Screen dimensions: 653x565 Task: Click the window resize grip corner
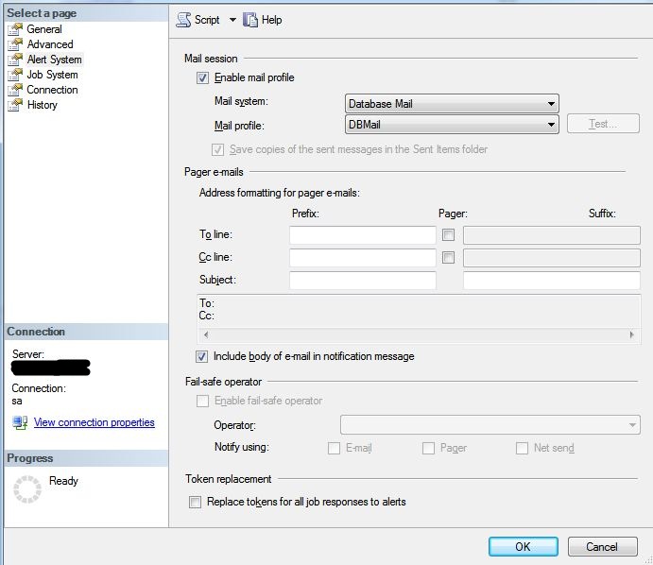tap(648, 560)
